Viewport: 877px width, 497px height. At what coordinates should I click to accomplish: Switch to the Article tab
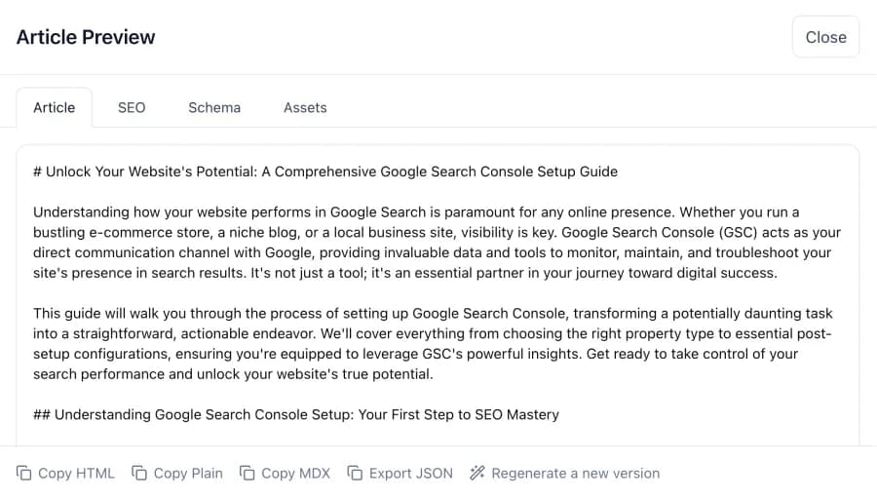click(54, 107)
